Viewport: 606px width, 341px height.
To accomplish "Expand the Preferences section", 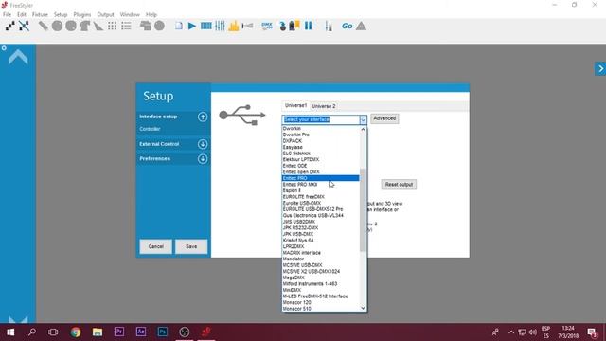I will (203, 158).
